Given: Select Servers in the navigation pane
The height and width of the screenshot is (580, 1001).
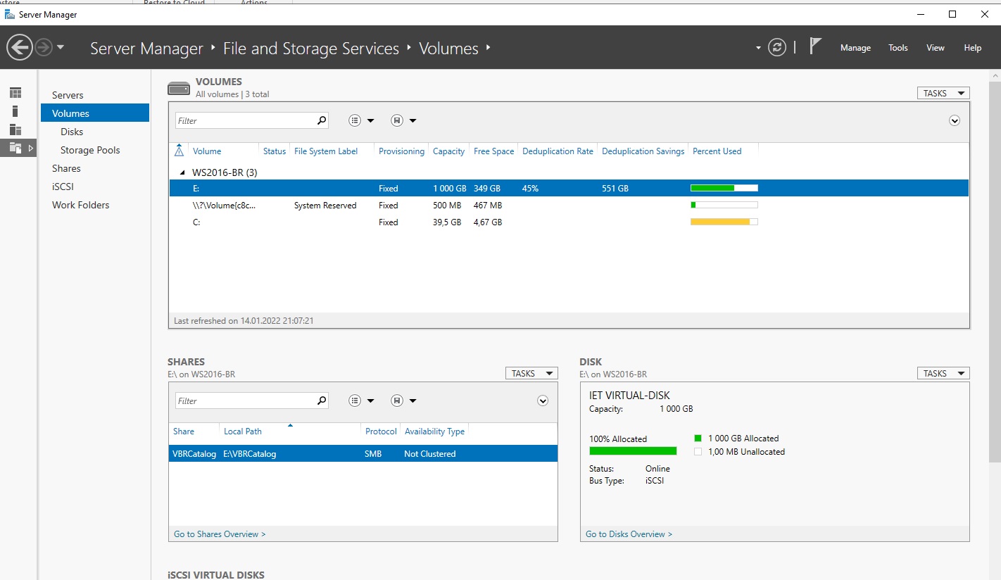Looking at the screenshot, I should [x=68, y=95].
